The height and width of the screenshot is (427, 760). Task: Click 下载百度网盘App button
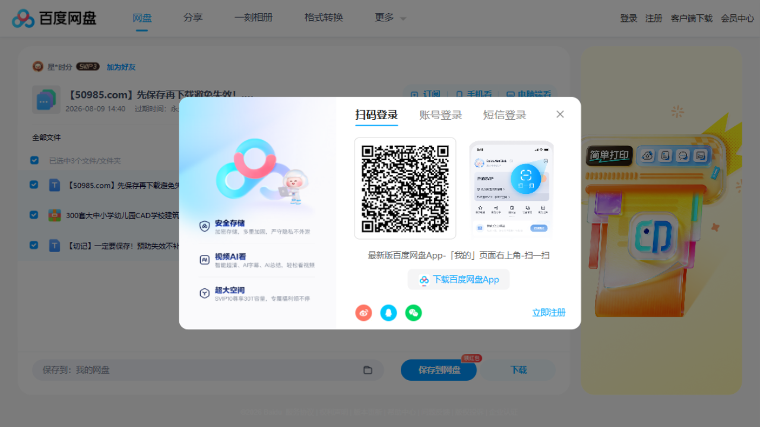[x=458, y=279]
